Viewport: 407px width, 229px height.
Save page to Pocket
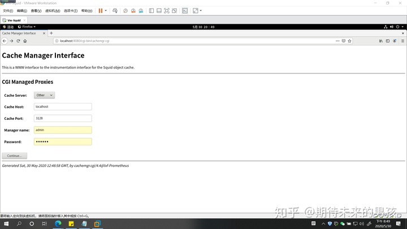[344, 41]
